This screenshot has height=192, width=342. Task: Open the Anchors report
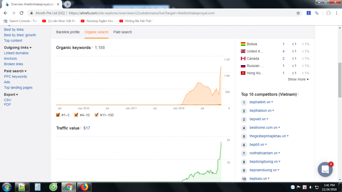10,58
